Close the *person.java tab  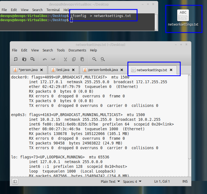click(x=42, y=70)
